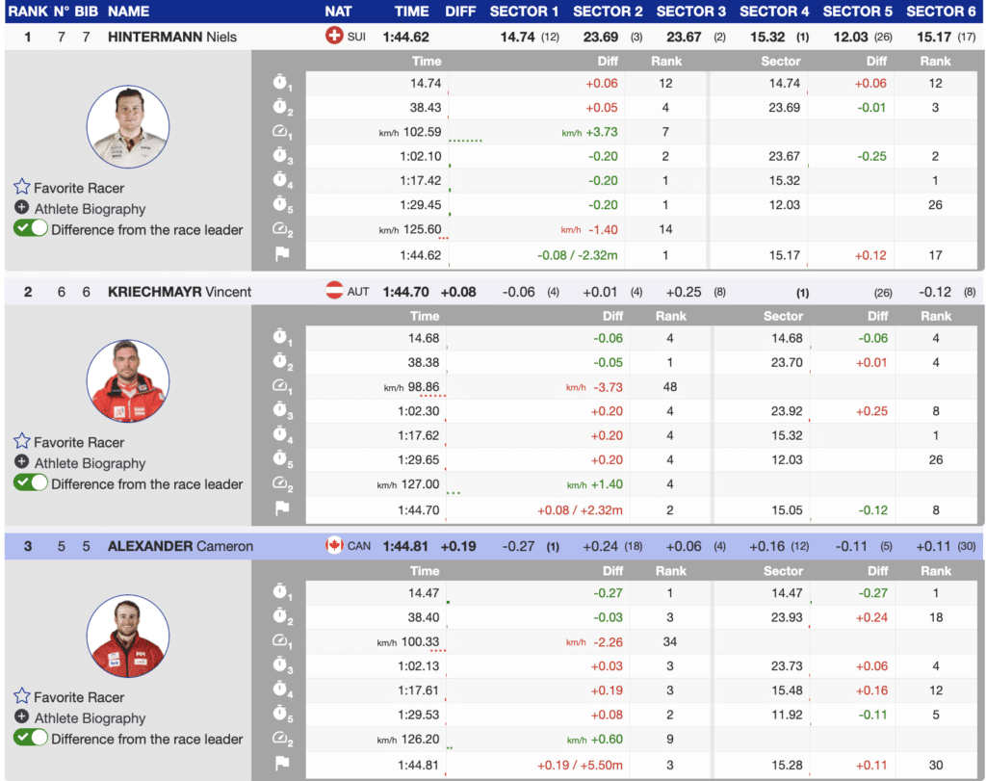Sort by the TIME column header
The image size is (986, 781).
coord(411,12)
